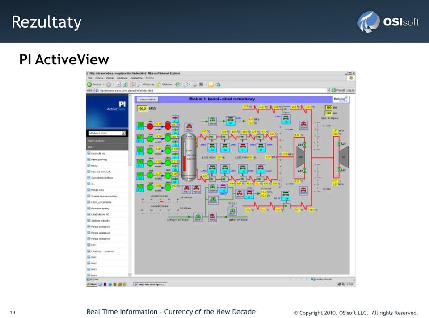Open the Ulubione star toolbar button
429x318 pixels.
[164, 84]
